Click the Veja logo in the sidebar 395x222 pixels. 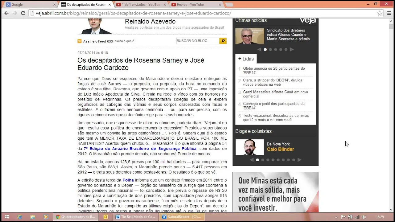pos(308,21)
